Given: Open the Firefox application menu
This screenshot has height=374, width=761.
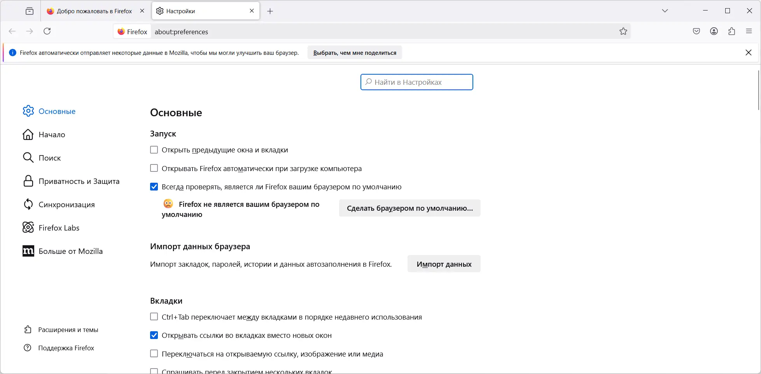Looking at the screenshot, I should pos(749,31).
